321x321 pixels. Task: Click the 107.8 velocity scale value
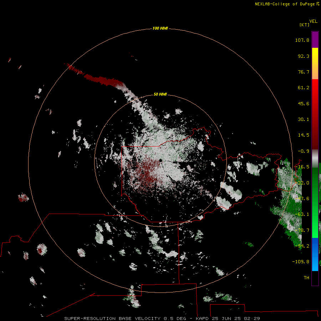pos(302,40)
